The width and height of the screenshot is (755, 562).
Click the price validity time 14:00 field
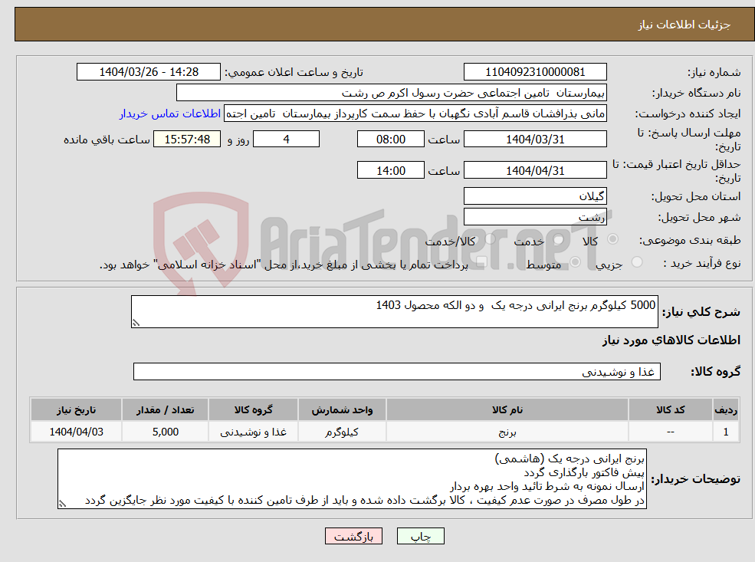pos(390,170)
